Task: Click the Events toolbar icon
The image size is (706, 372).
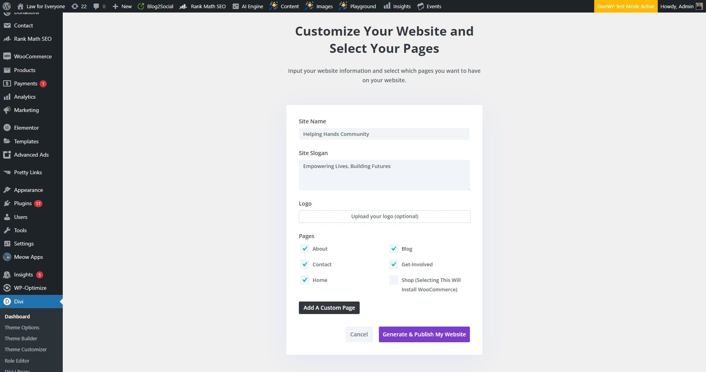Action: click(429, 6)
